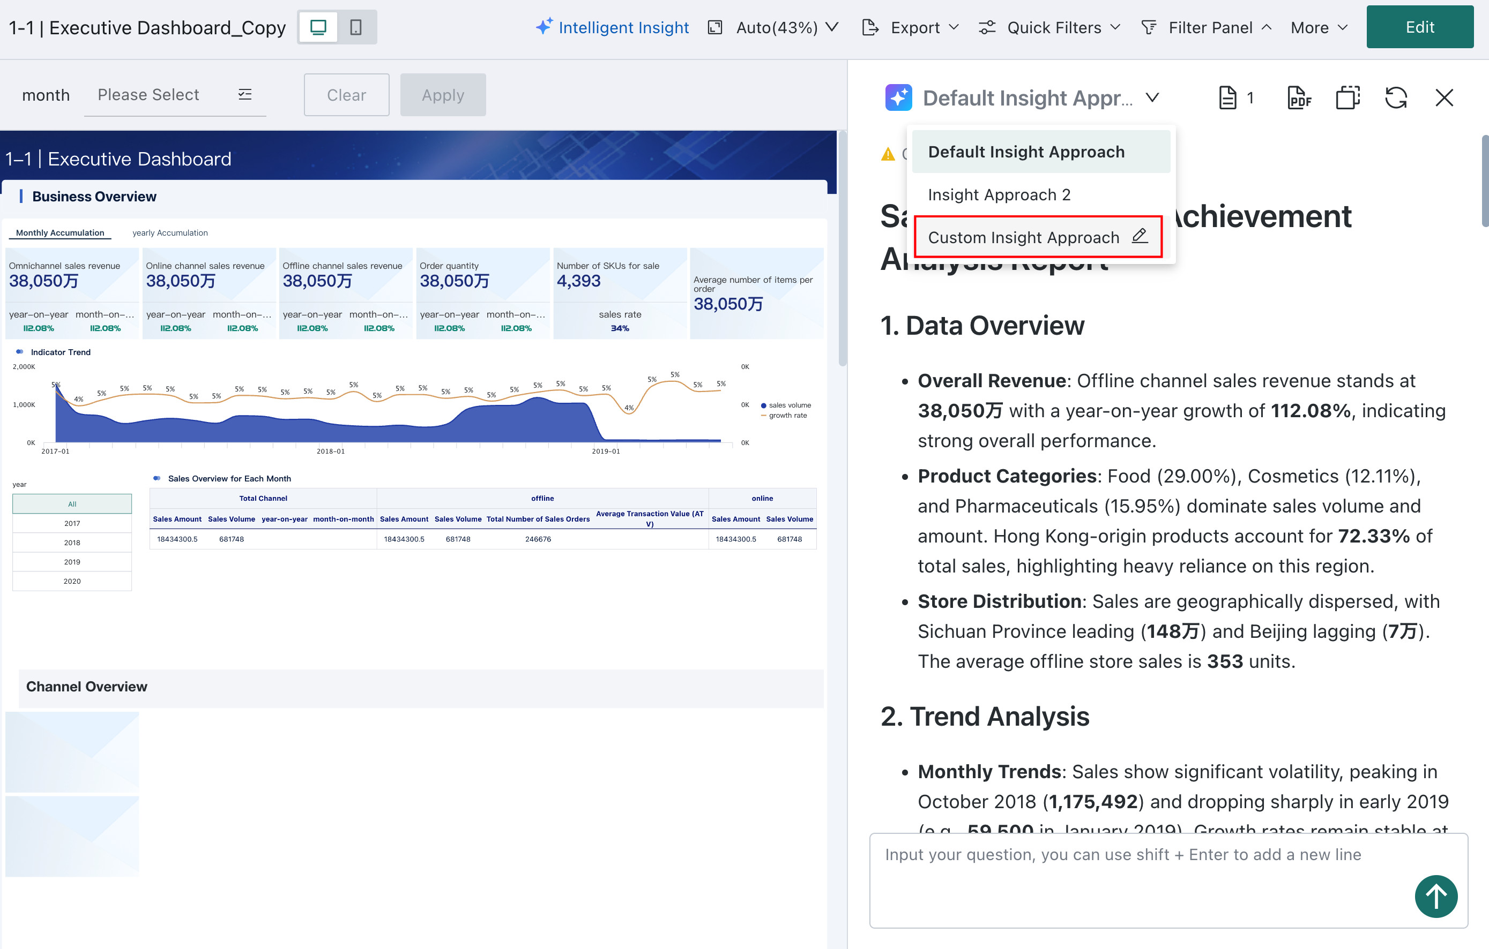The height and width of the screenshot is (949, 1489).
Task: Click the list icon in month filter
Action: tap(245, 94)
